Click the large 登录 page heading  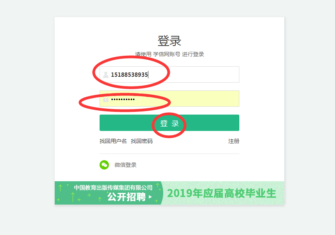(169, 41)
